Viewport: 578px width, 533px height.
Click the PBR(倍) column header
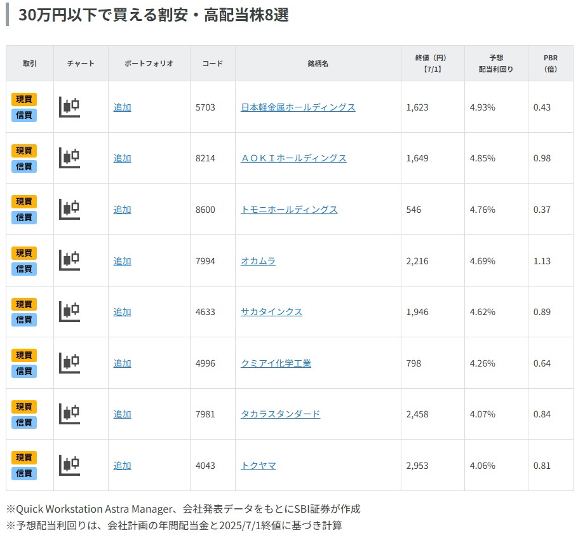[x=551, y=64]
